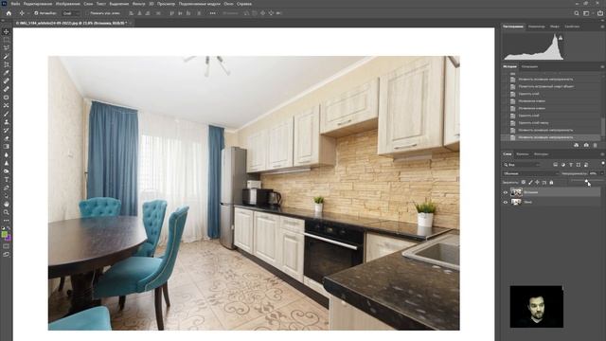Viewport: 606px width, 341px height.
Task: Switch to the Контуры tab
Action: click(541, 154)
